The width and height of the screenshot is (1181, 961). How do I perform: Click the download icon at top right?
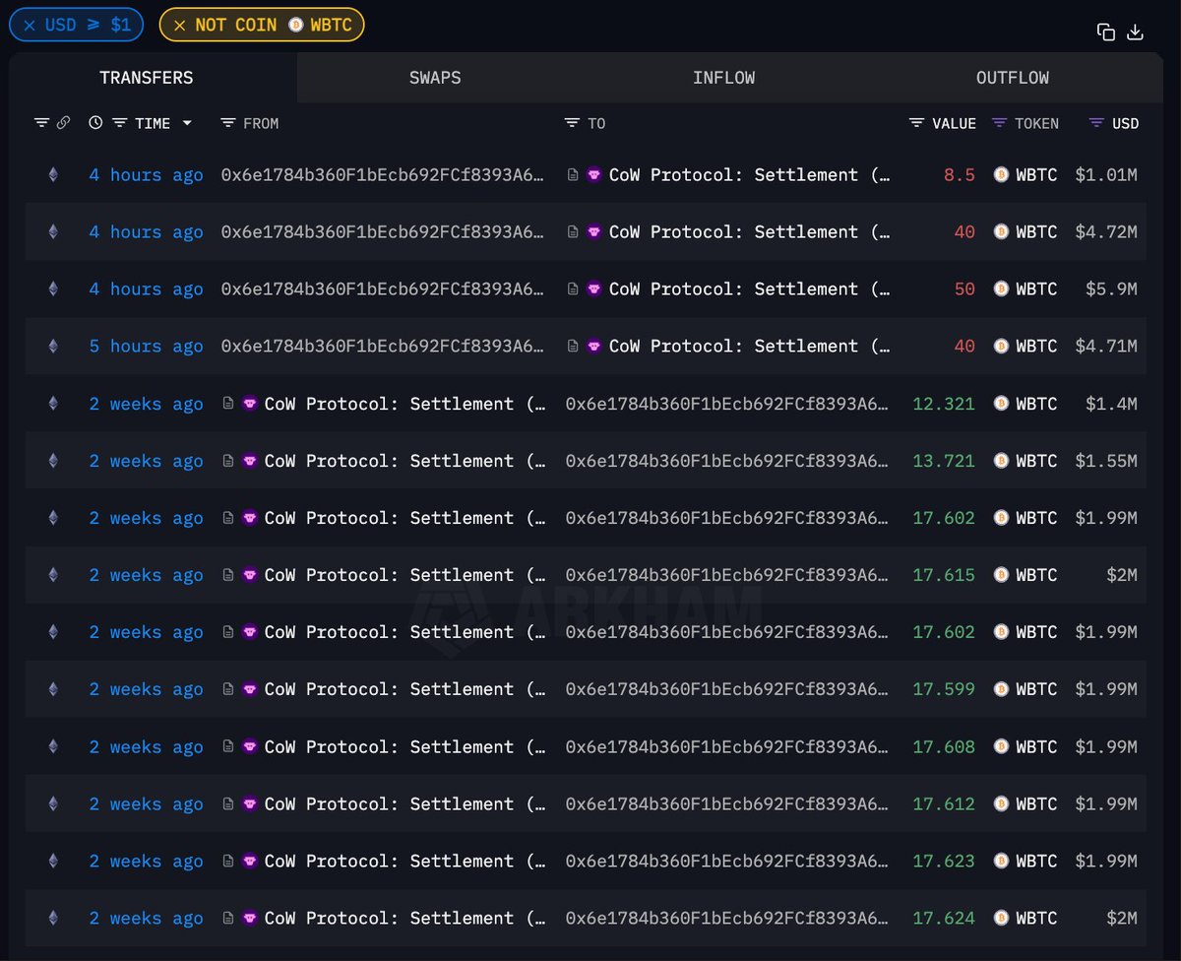(x=1135, y=32)
